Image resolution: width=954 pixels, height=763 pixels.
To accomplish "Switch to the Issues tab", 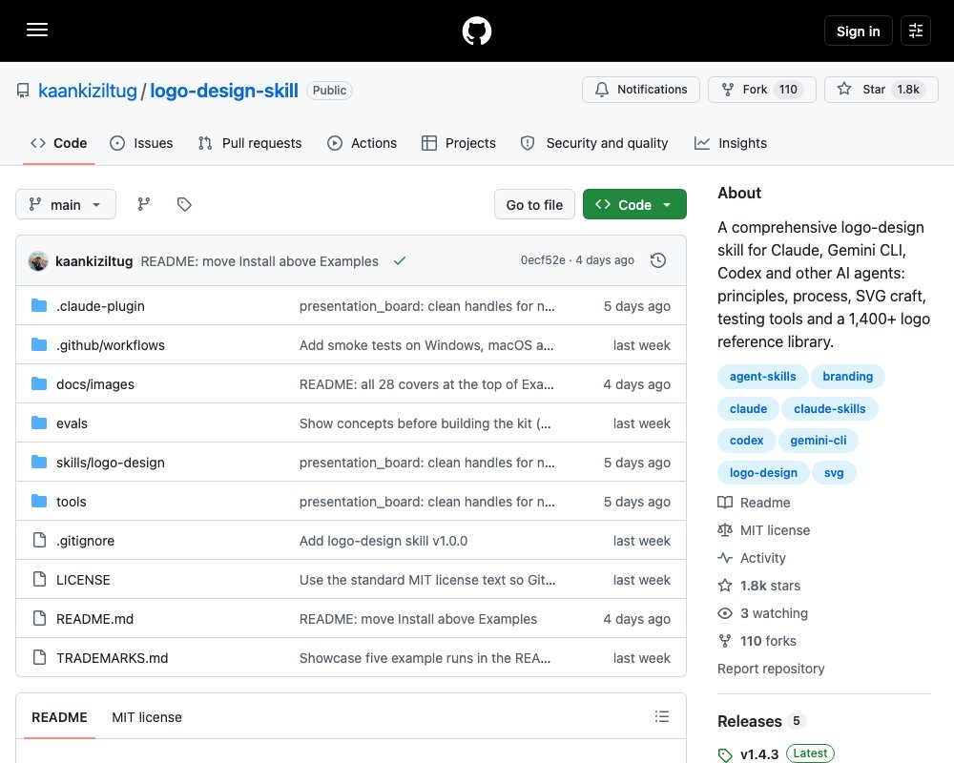I will pos(141,143).
